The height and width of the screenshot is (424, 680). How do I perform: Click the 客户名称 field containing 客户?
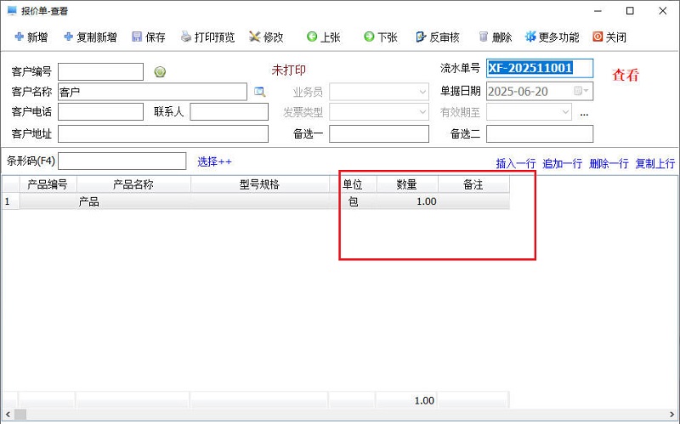[152, 92]
